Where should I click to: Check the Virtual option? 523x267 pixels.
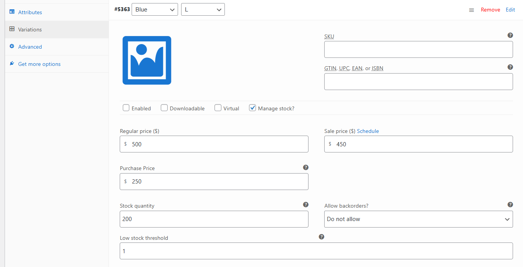click(x=218, y=108)
